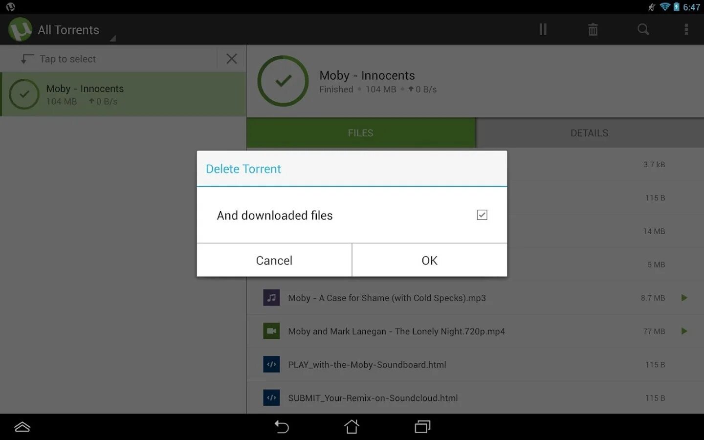Tap the code file icon beside SUBMIT_Your-Remix-on-Soundcloud.html

(271, 397)
